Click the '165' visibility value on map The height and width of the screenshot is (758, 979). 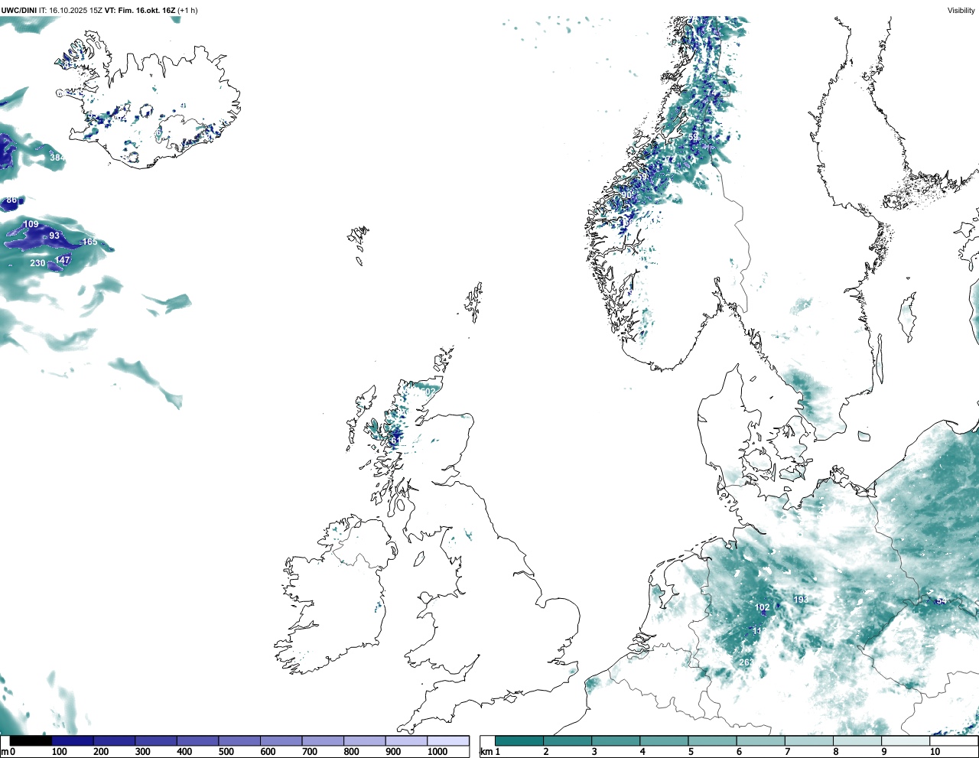click(x=89, y=242)
